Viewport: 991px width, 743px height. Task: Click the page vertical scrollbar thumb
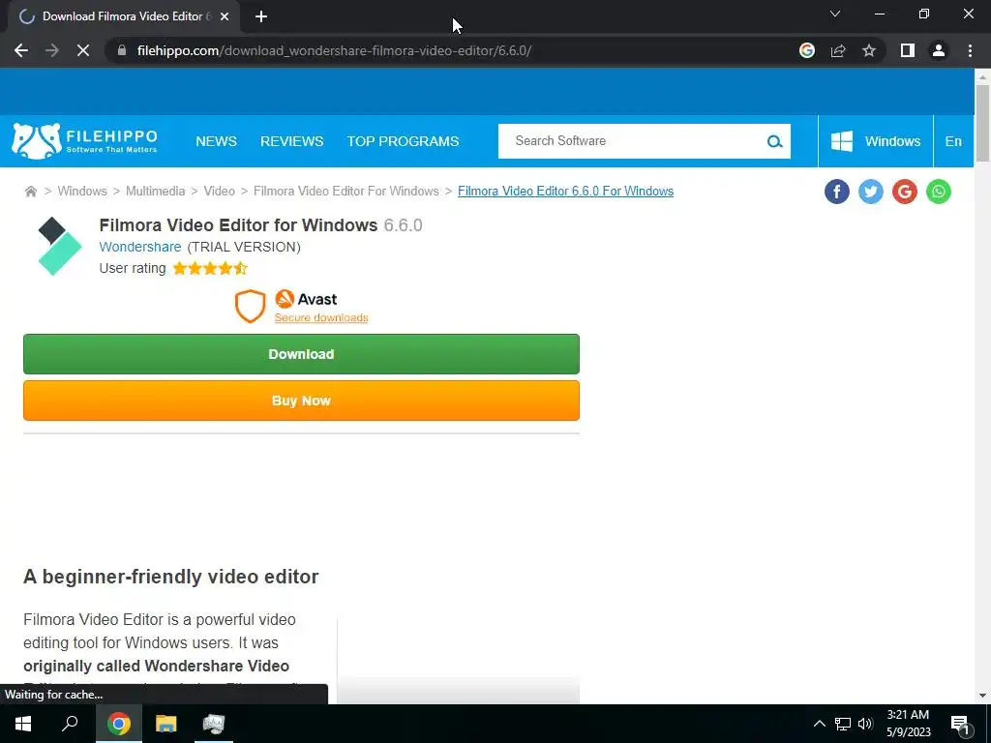pyautogui.click(x=982, y=123)
